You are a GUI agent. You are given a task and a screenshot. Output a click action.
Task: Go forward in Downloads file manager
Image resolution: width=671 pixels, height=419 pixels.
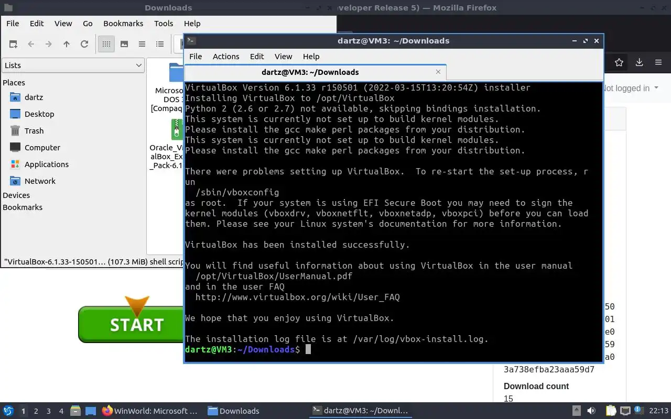point(49,44)
